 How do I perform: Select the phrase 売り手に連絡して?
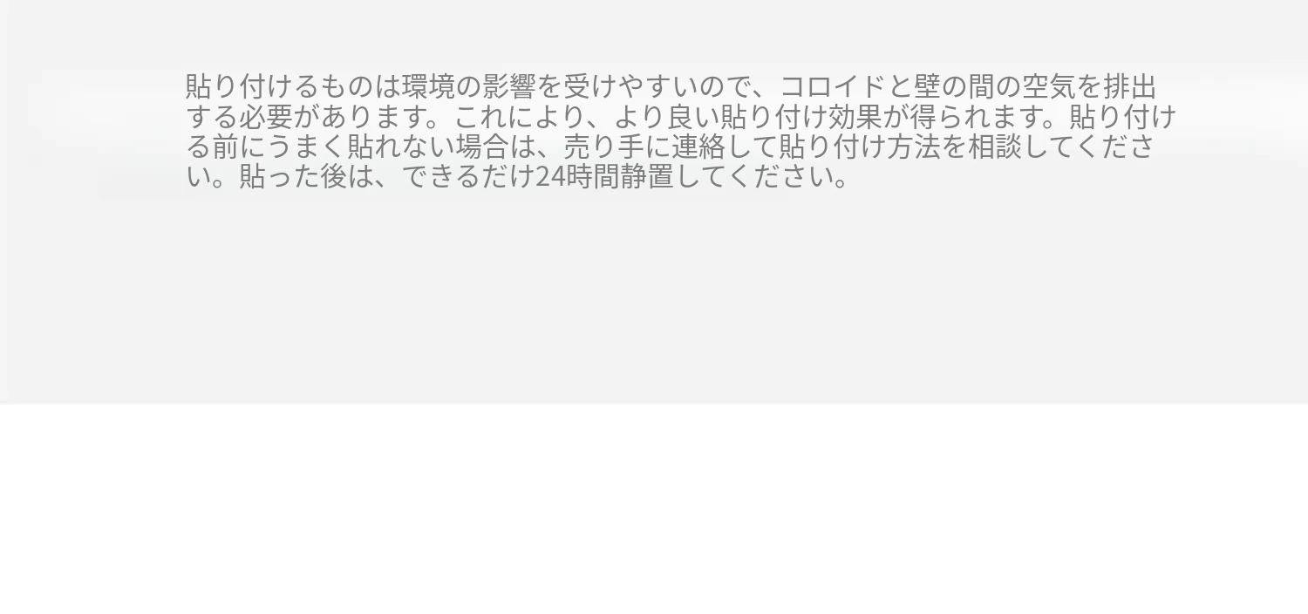669,147
